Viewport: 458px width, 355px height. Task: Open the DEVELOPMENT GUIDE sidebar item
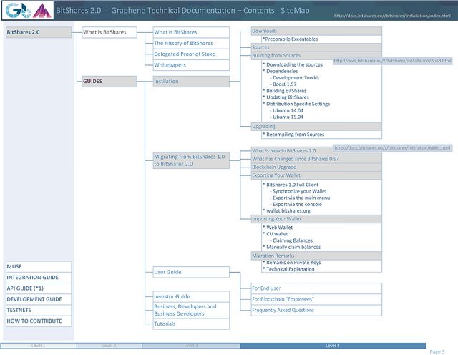point(39,299)
